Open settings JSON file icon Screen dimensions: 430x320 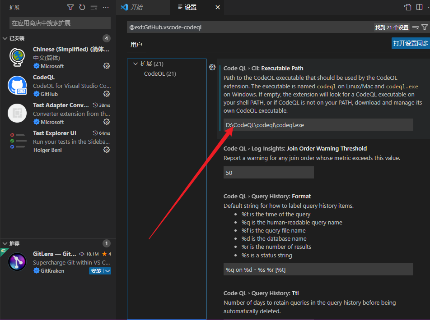(408, 7)
